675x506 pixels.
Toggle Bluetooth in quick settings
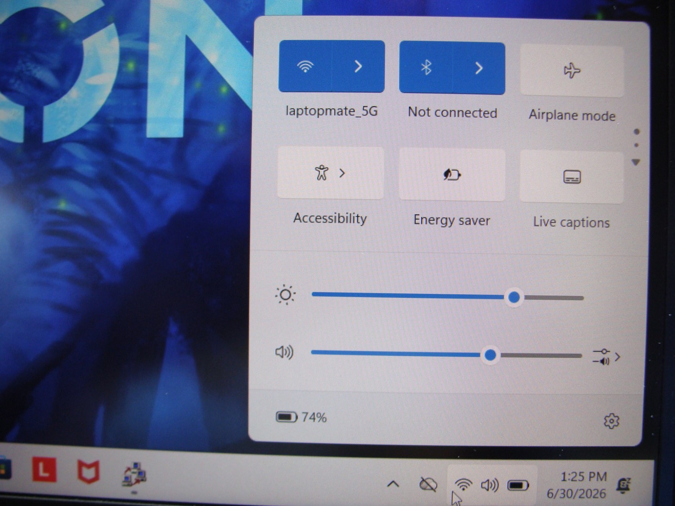coord(426,67)
